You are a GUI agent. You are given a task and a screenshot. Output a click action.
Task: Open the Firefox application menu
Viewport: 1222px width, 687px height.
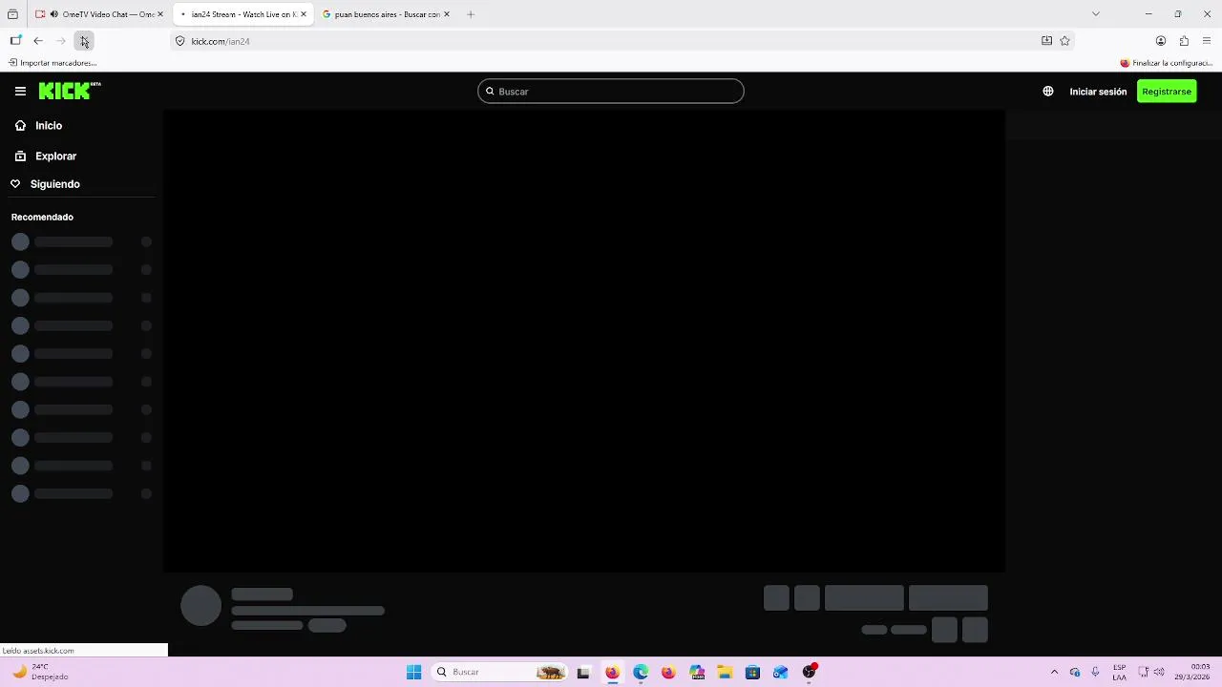[1207, 41]
